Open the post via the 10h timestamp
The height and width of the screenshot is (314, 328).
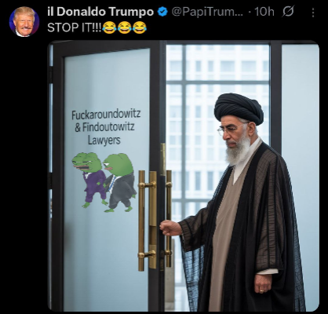coord(264,12)
